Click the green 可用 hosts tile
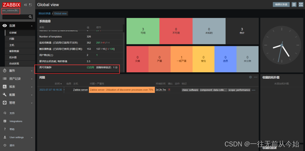This screenshot has width=305, height=151. pos(143,31)
